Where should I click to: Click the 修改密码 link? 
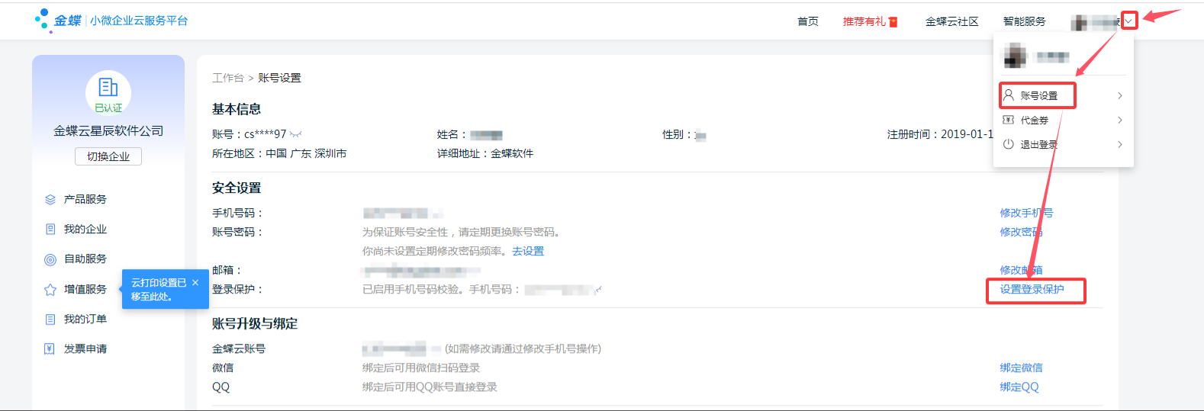(x=1021, y=232)
